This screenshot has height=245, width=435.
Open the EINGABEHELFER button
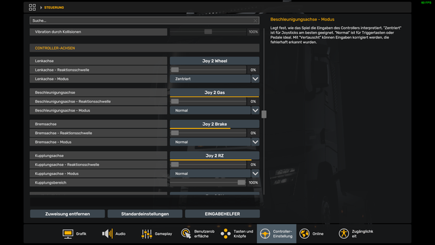(x=222, y=214)
